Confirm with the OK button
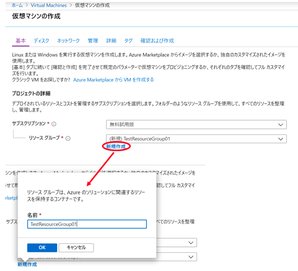298x271 pixels. (42, 248)
